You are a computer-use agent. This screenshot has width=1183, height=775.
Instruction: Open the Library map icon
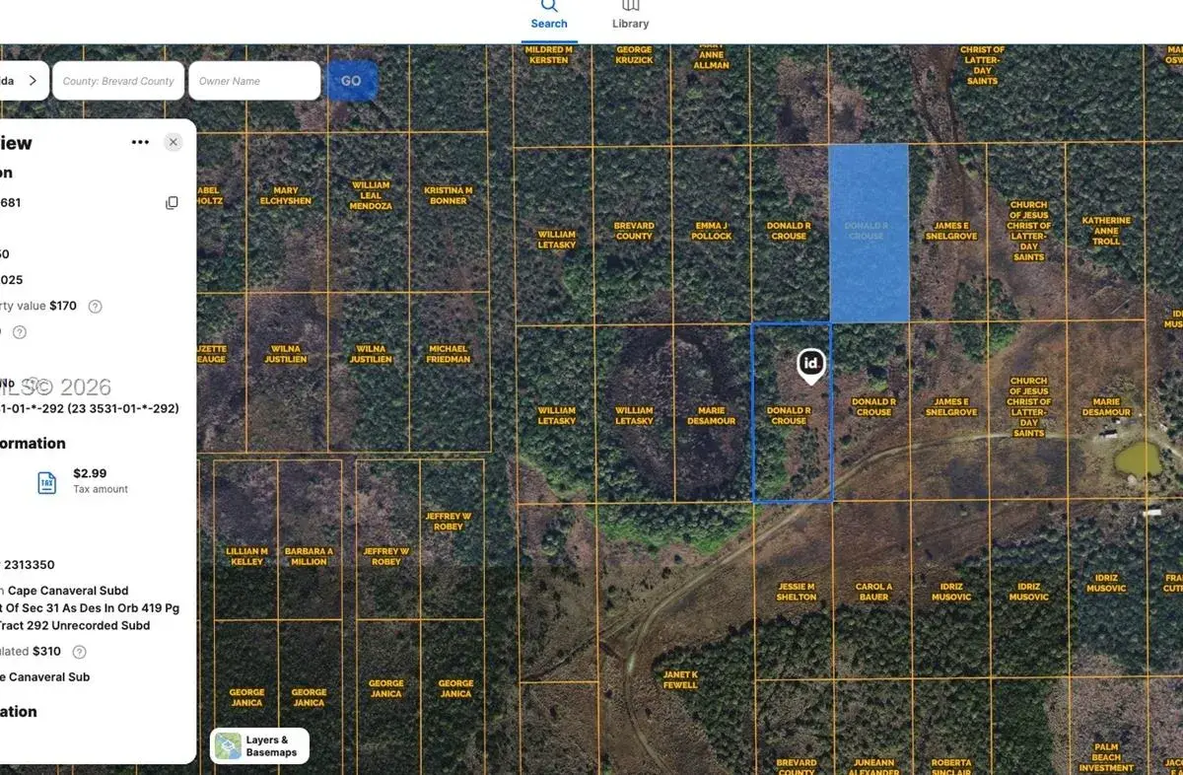pyautogui.click(x=630, y=5)
